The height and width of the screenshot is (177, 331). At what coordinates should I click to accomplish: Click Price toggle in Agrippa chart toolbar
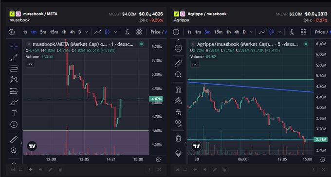coord(320,32)
